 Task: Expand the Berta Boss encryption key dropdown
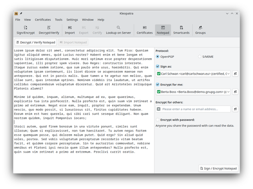193,92
